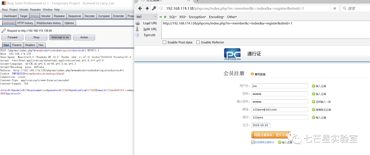Image resolution: width=370 pixels, height=155 pixels.
Task: Click the site info icon in address bar
Action: [161, 9]
